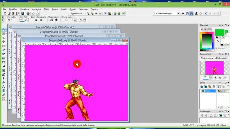Image resolution: width=230 pixels, height=129 pixels.
Task: Toggle visibility eye of Sfondo layer
Action: (x=218, y=91)
